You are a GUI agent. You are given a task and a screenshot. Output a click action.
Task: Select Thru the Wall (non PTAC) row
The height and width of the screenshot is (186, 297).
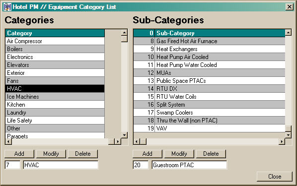pyautogui.click(x=209, y=121)
